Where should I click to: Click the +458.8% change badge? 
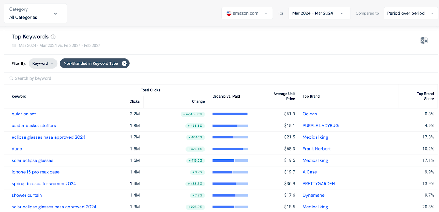(x=195, y=126)
